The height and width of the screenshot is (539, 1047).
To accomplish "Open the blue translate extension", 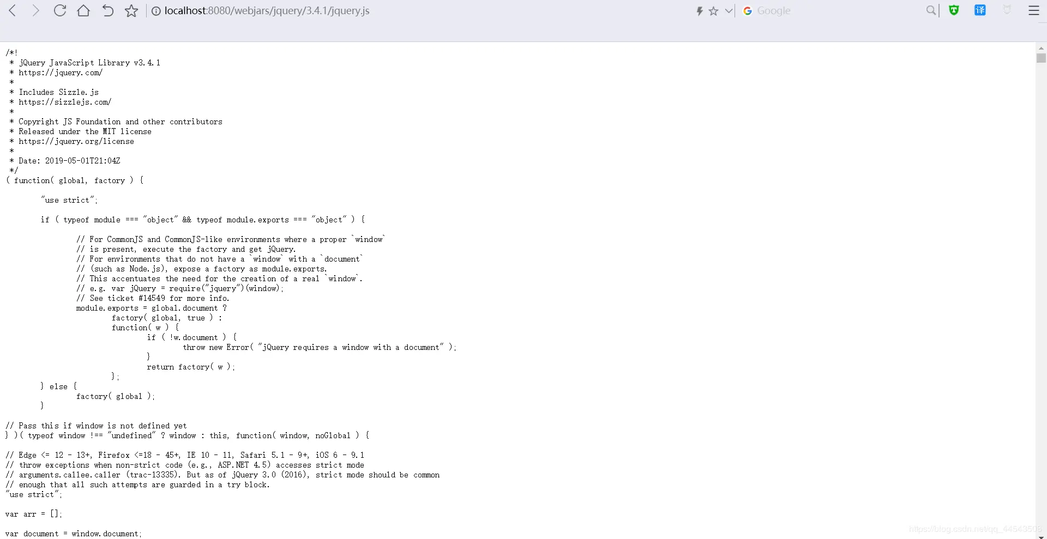I will (980, 10).
